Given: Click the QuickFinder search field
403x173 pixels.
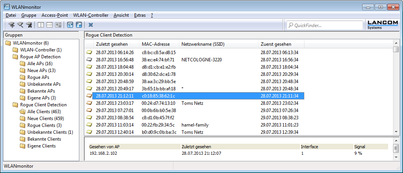Looking at the screenshot, I should pyautogui.click(x=326, y=26).
